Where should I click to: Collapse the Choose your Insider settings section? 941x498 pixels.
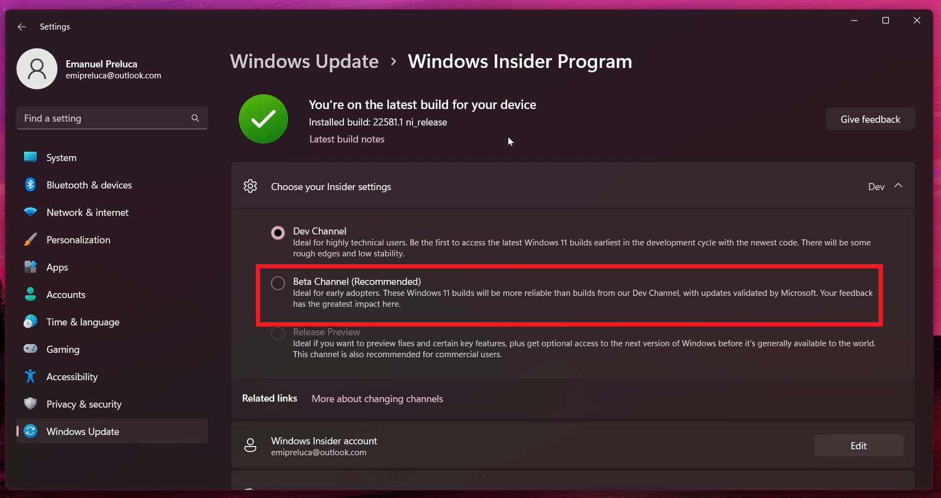pyautogui.click(x=898, y=186)
